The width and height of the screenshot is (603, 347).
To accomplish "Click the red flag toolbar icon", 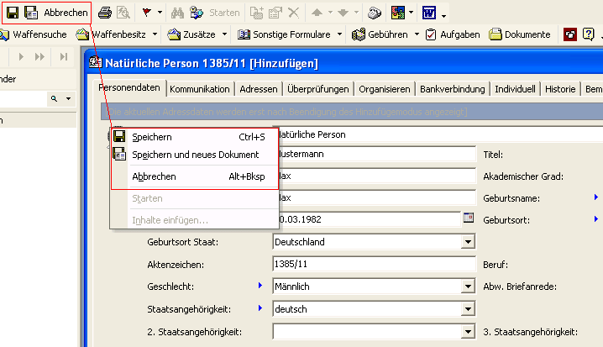I will coord(148,13).
